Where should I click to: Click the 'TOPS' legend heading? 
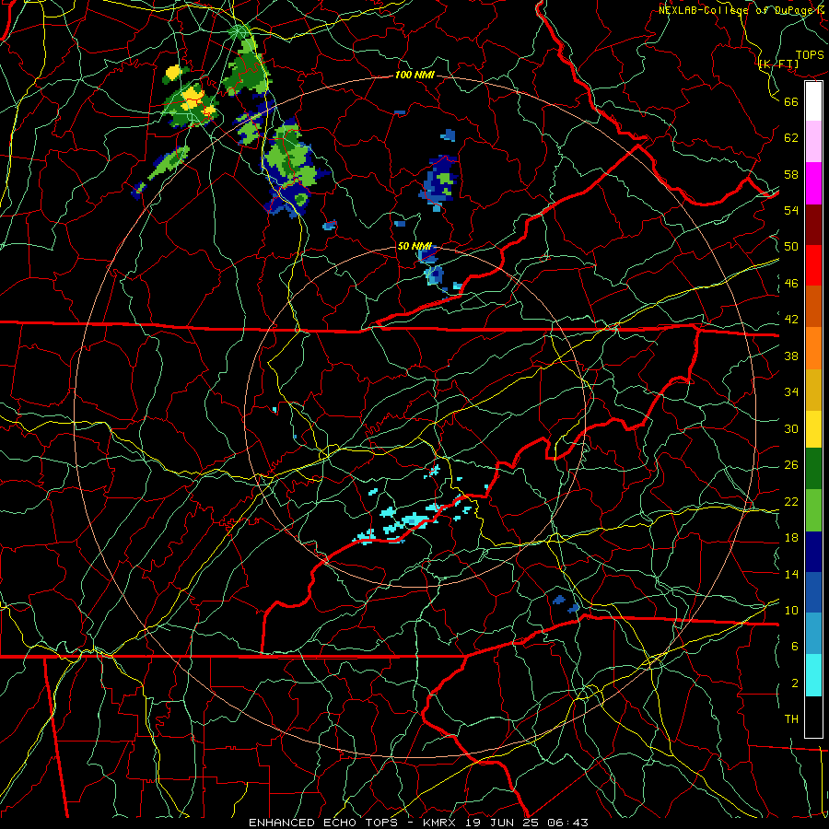tap(810, 55)
